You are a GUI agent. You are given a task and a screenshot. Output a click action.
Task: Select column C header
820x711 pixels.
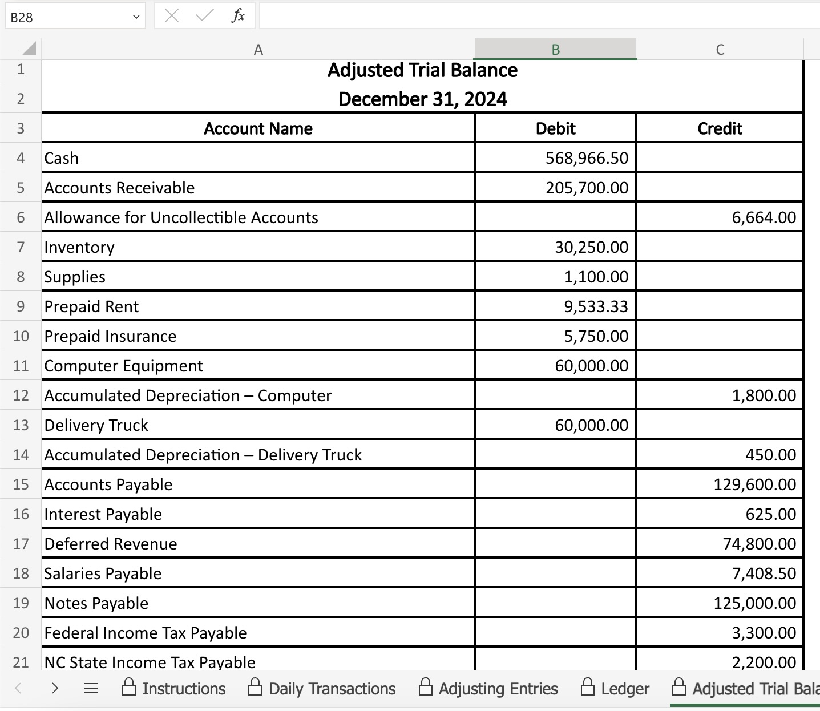tap(720, 50)
